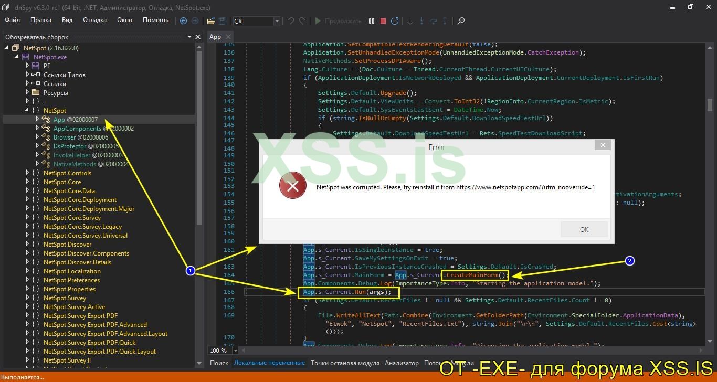
Task: Switch to the Локальные переменные tab
Action: pos(269,363)
